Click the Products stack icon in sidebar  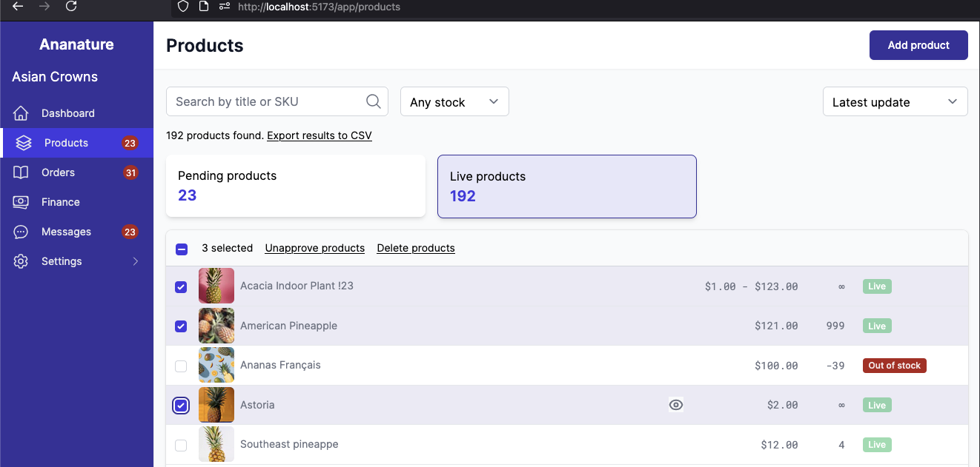pyautogui.click(x=20, y=142)
